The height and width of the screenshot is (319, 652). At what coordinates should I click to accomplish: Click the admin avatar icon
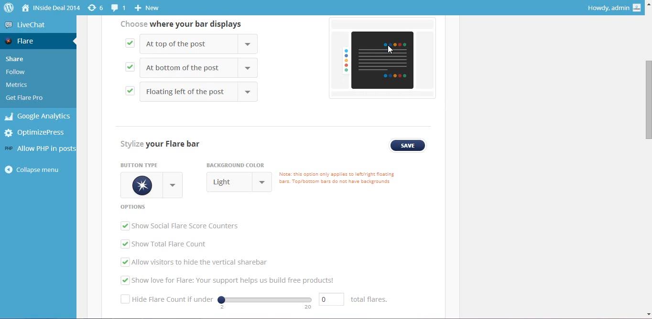click(x=637, y=8)
